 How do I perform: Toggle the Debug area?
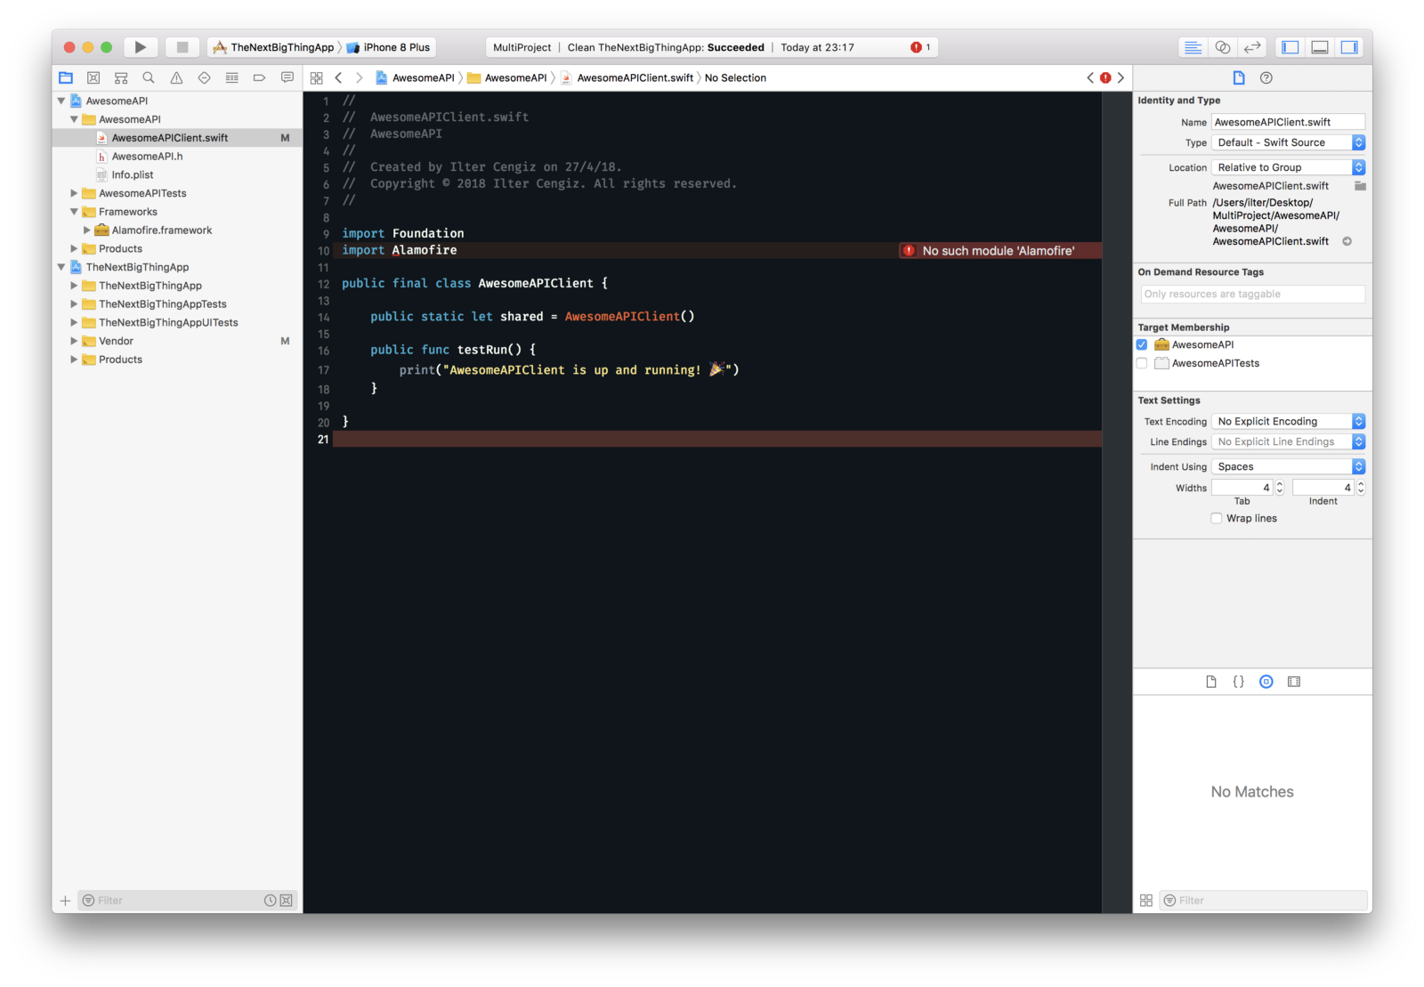[1320, 47]
